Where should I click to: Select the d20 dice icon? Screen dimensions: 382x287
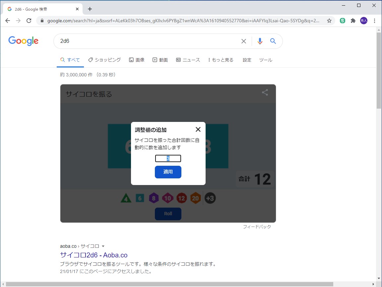196,198
